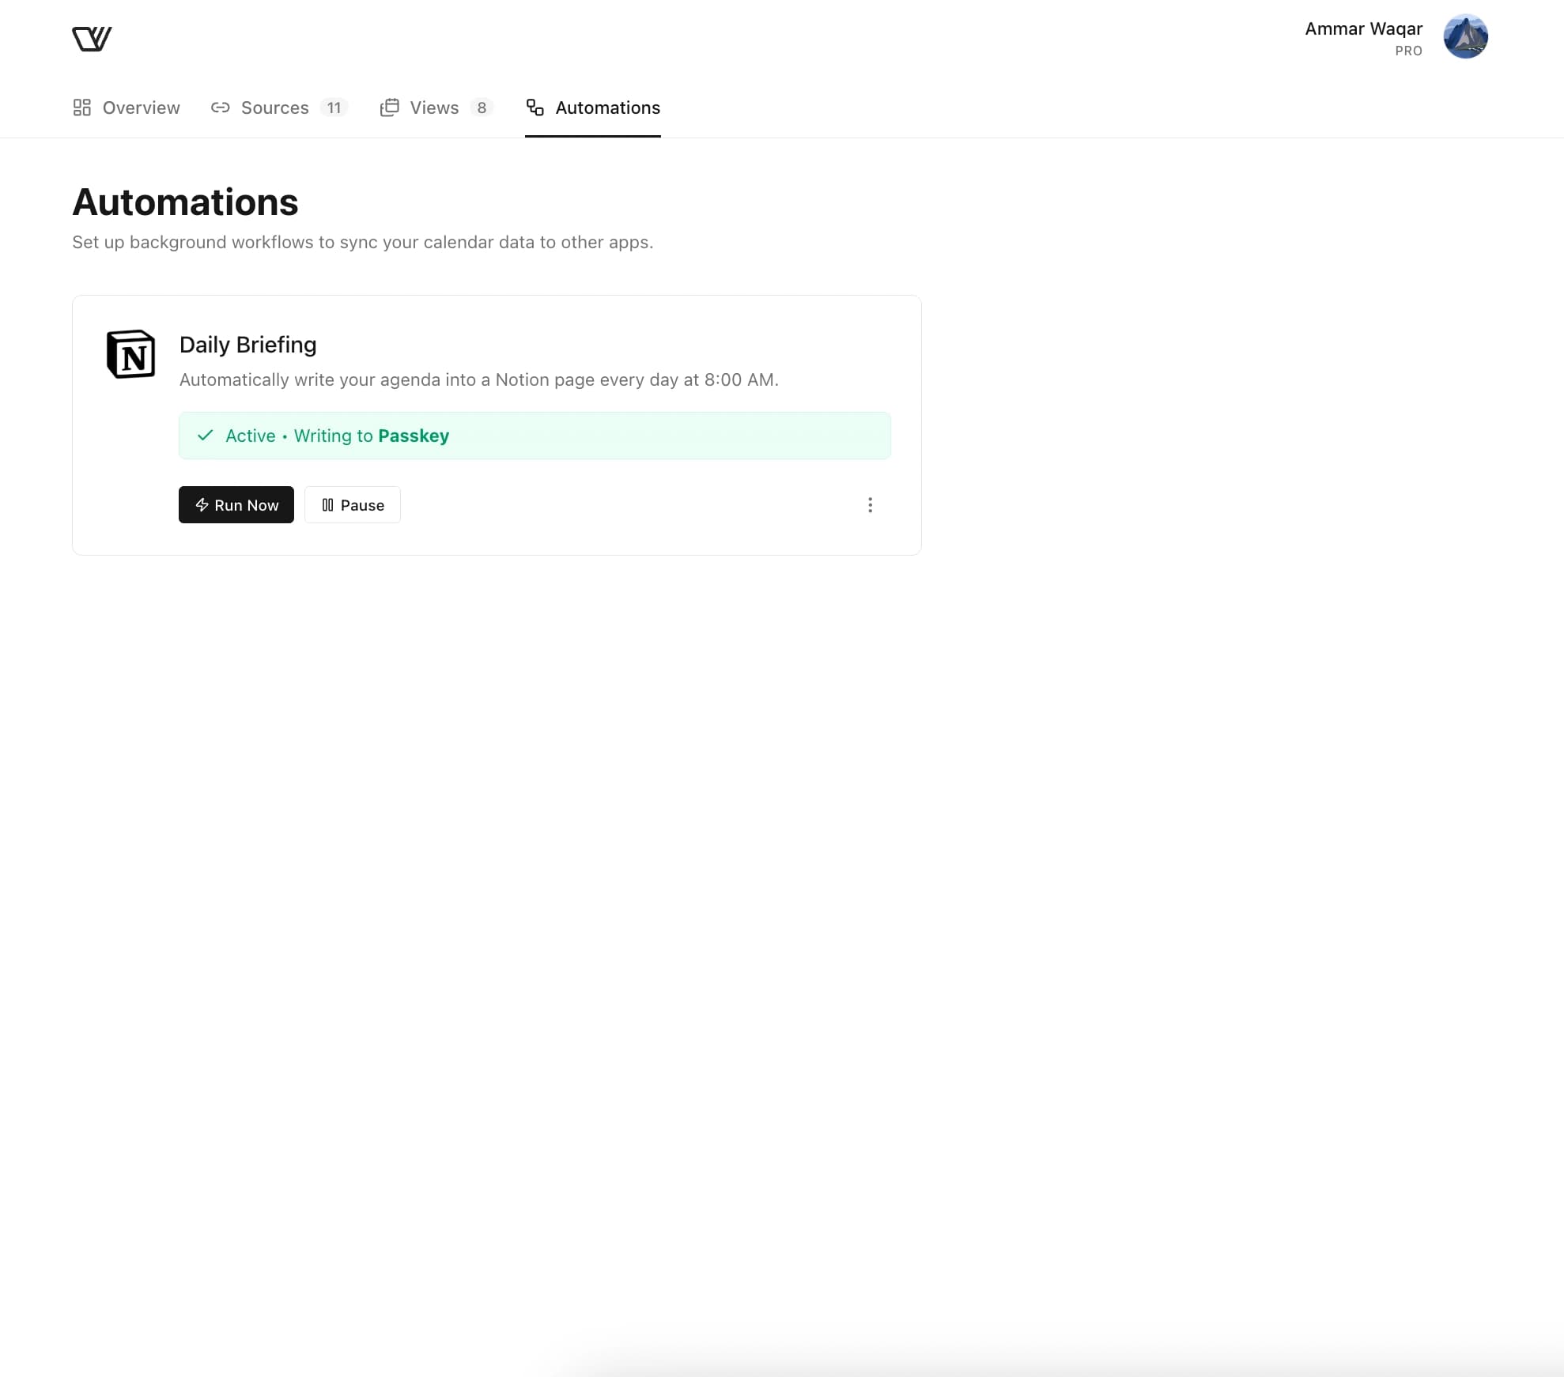The height and width of the screenshot is (1377, 1564).
Task: Open the Sources tab label
Action: [274, 108]
